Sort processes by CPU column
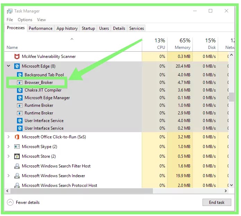This screenshot has width=241, height=216. click(155, 44)
